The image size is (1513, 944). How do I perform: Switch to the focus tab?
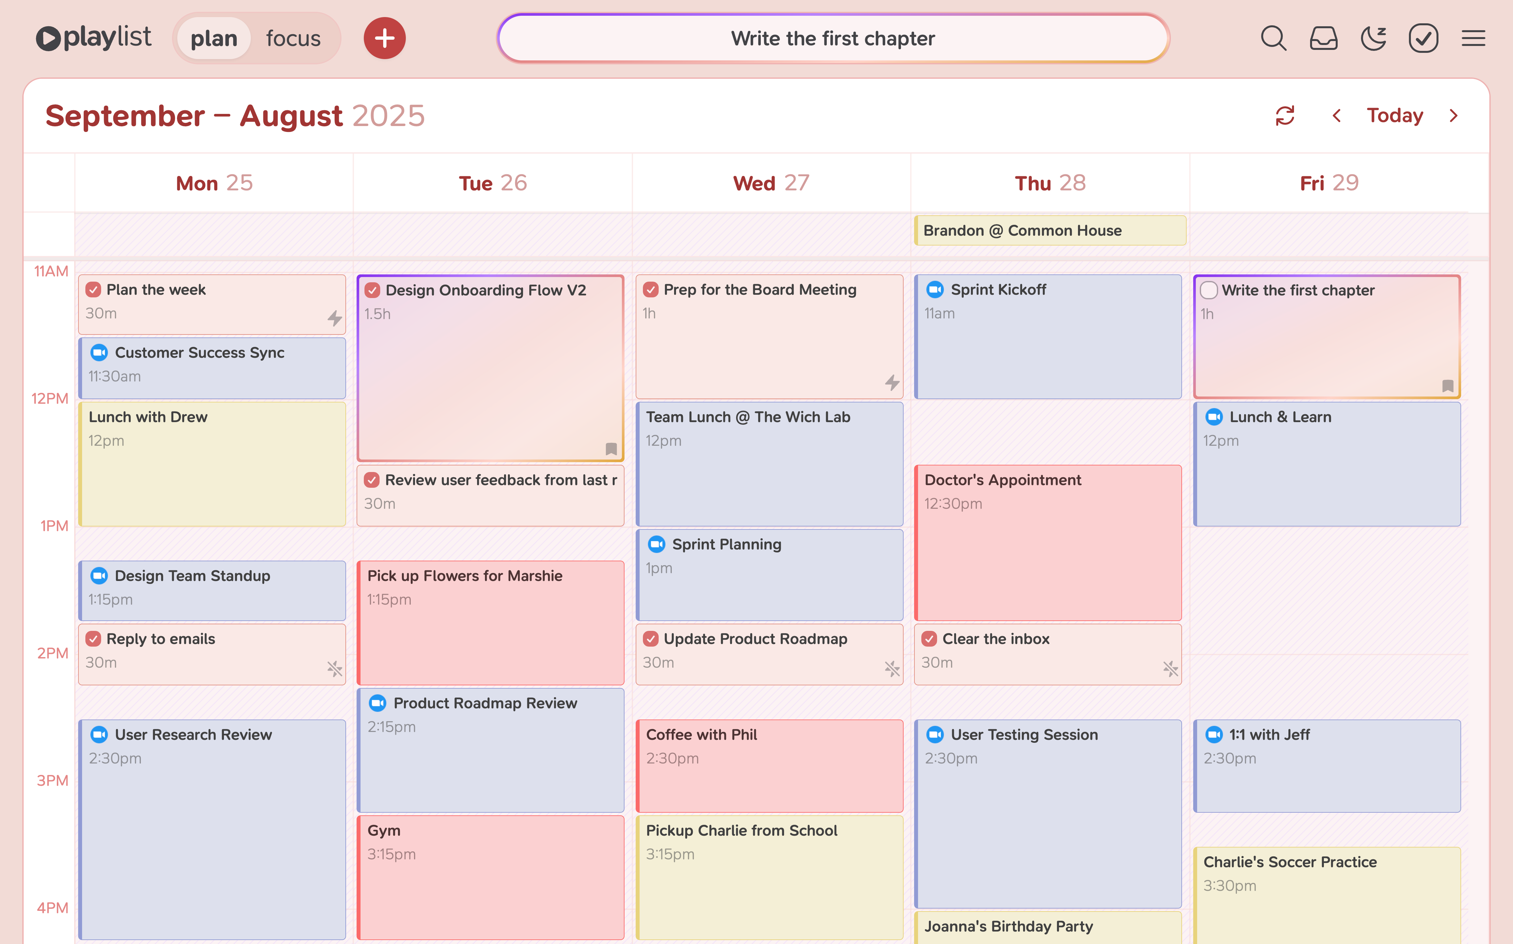[x=294, y=38]
